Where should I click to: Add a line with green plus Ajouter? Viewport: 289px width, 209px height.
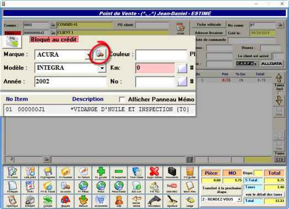[101, 173]
